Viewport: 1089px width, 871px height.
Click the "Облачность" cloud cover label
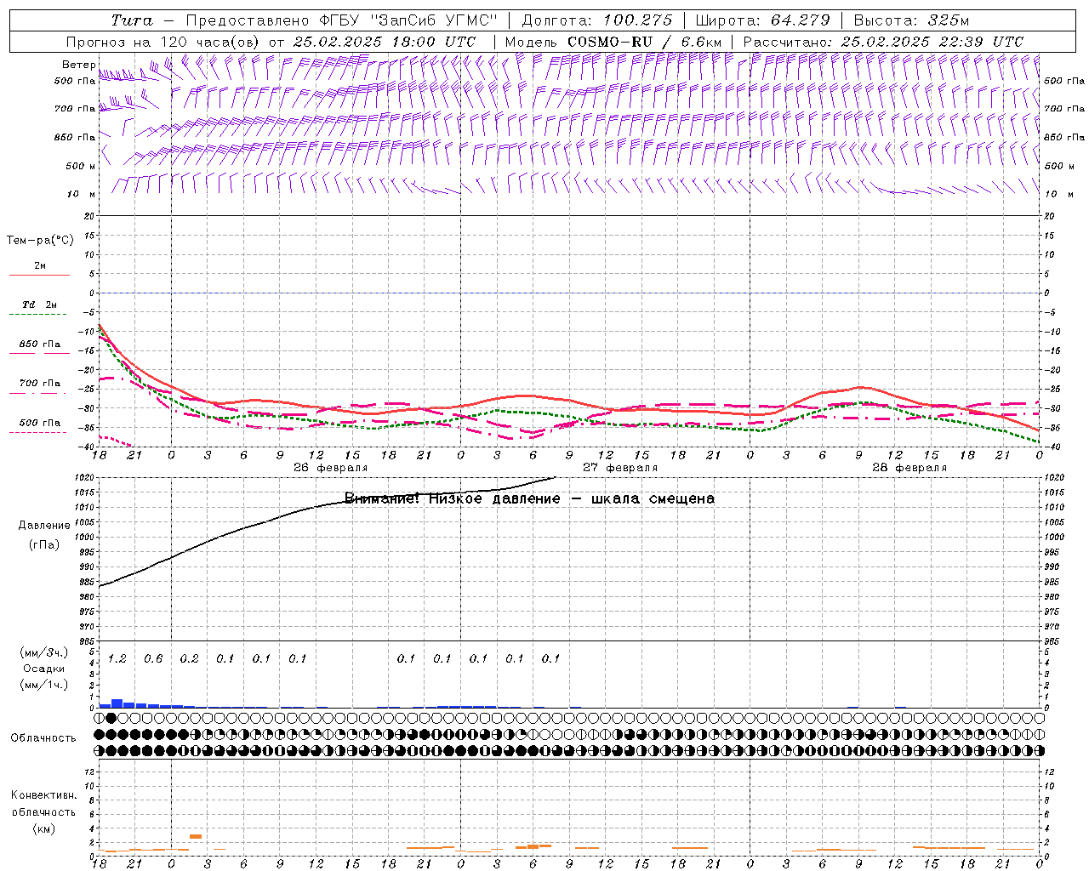point(43,738)
